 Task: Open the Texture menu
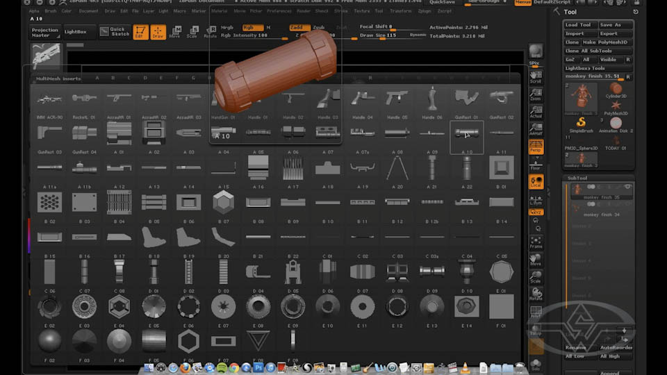362,11
